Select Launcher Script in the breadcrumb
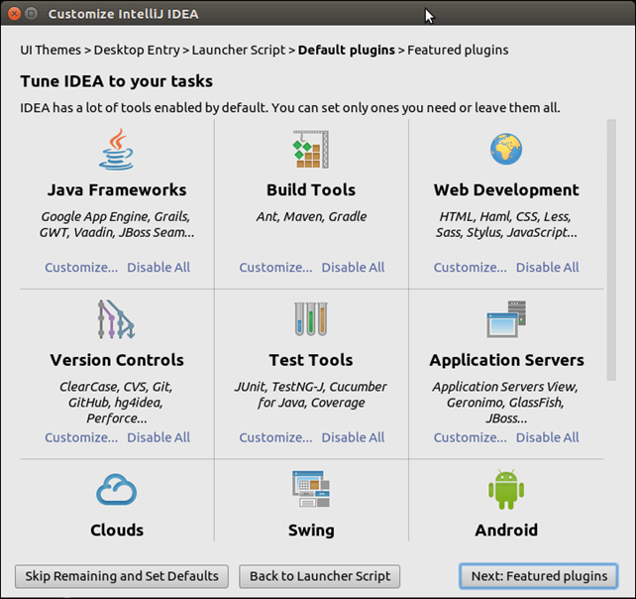The image size is (636, 599). pos(239,50)
